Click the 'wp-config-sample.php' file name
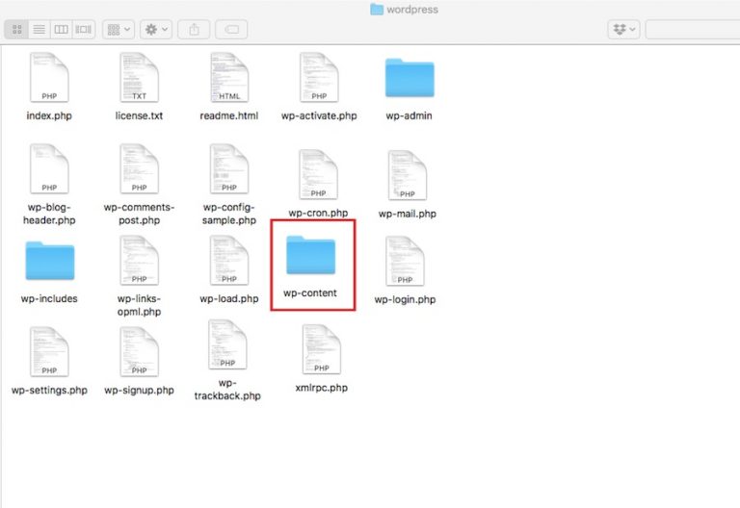740x508 pixels. point(229,214)
